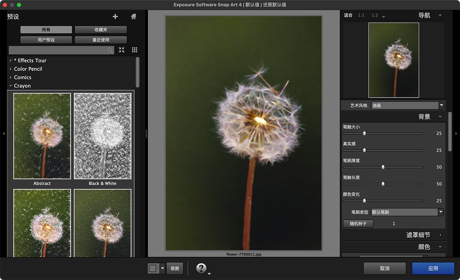The width and height of the screenshot is (460, 280).
Task: Toggle the 原图 original view button
Action: 175,268
